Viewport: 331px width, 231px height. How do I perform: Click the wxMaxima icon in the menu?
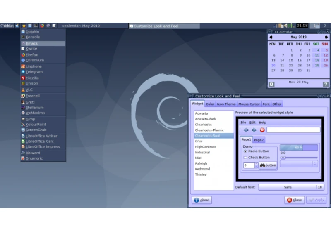pos(23,113)
